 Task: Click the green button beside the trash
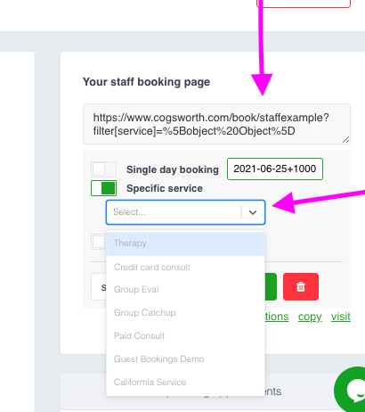[x=271, y=286]
